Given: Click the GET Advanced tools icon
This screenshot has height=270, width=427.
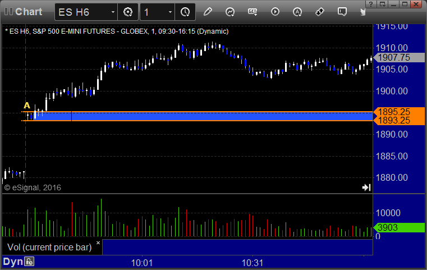Looking at the screenshot, I should coord(252,12).
